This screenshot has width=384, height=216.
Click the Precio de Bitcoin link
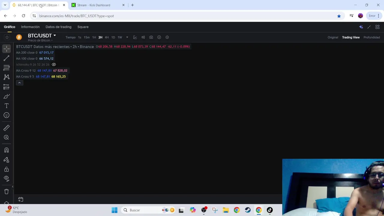[40, 40]
